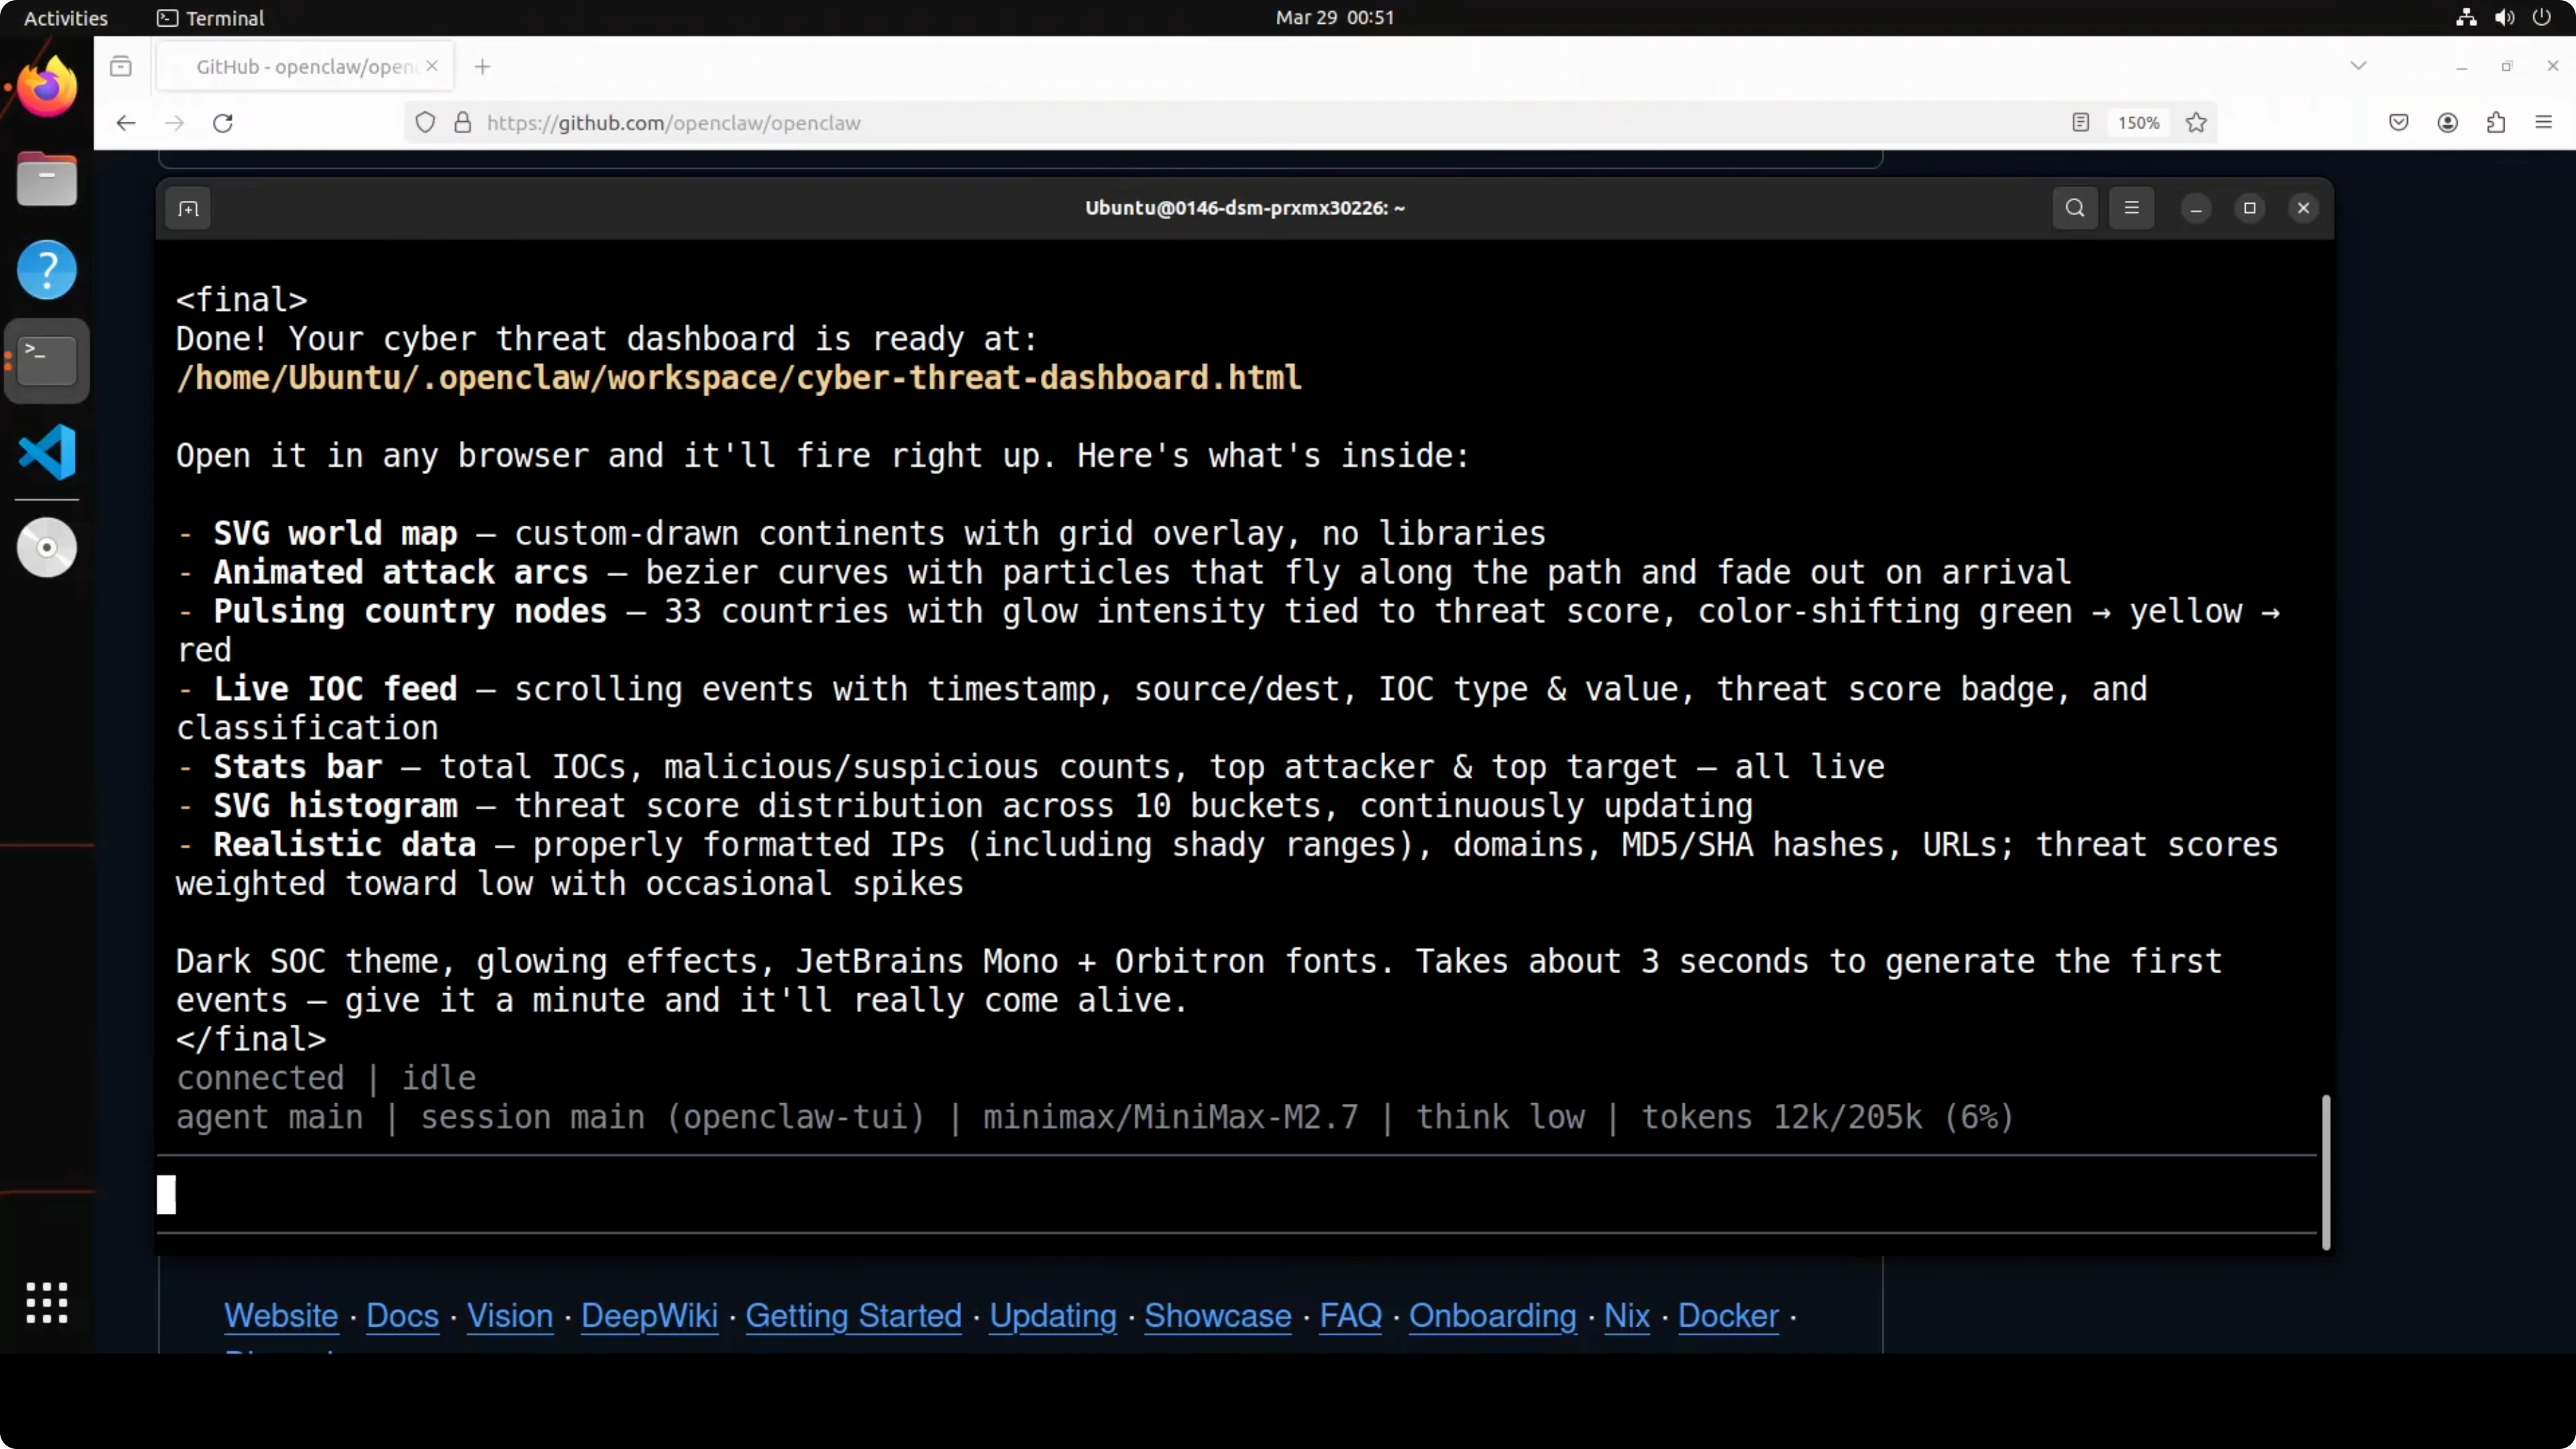Image resolution: width=2576 pixels, height=1449 pixels.
Task: Open the DeepWiki link
Action: pos(649,1315)
